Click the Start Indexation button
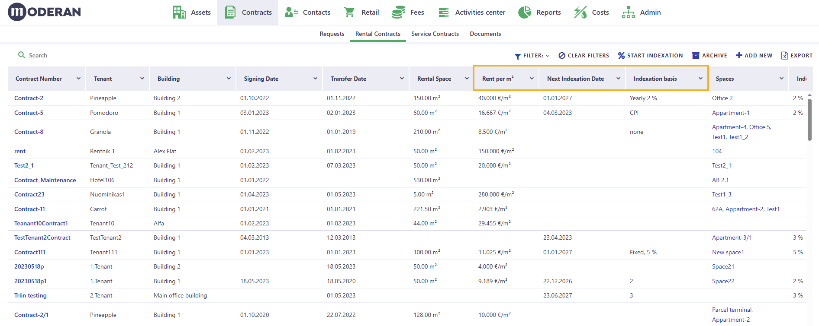This screenshot has width=819, height=326. 651,55
